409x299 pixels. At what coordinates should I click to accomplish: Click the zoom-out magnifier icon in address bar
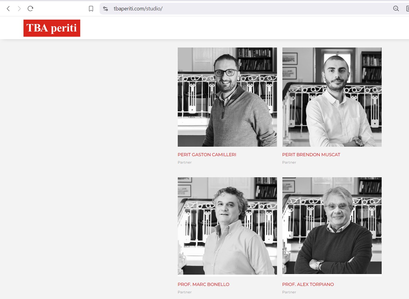pos(396,9)
